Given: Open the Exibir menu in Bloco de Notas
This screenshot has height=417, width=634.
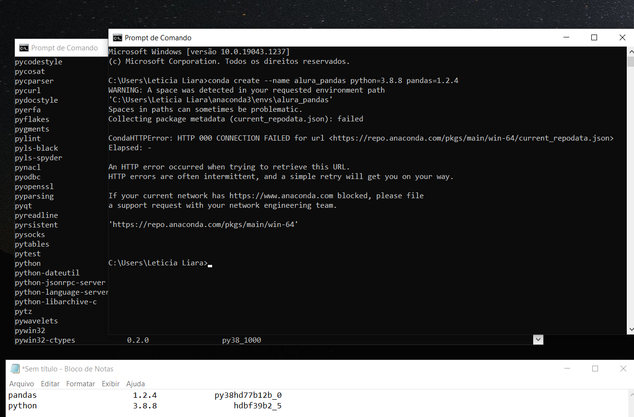Looking at the screenshot, I should pos(111,384).
